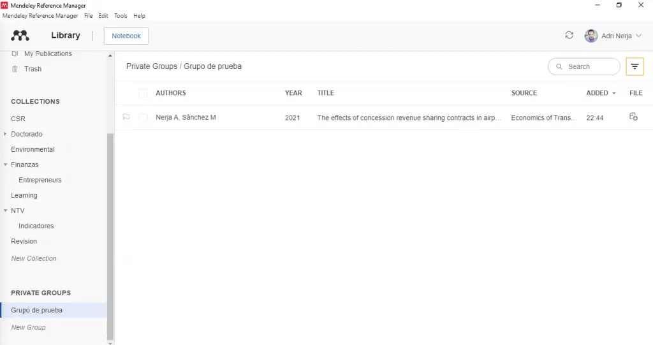The height and width of the screenshot is (345, 653).
Task: Open the filter panel icon
Action: 635,67
